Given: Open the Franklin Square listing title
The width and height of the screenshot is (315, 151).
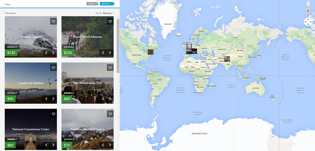Looking at the screenshot, I should coord(31,37).
